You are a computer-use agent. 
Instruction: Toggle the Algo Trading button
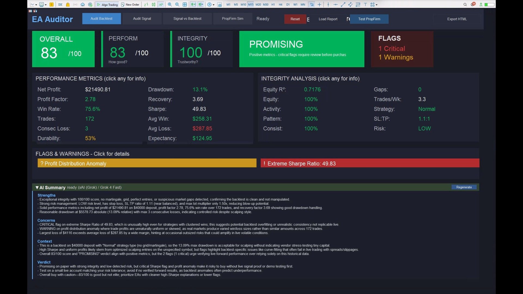pos(107,5)
